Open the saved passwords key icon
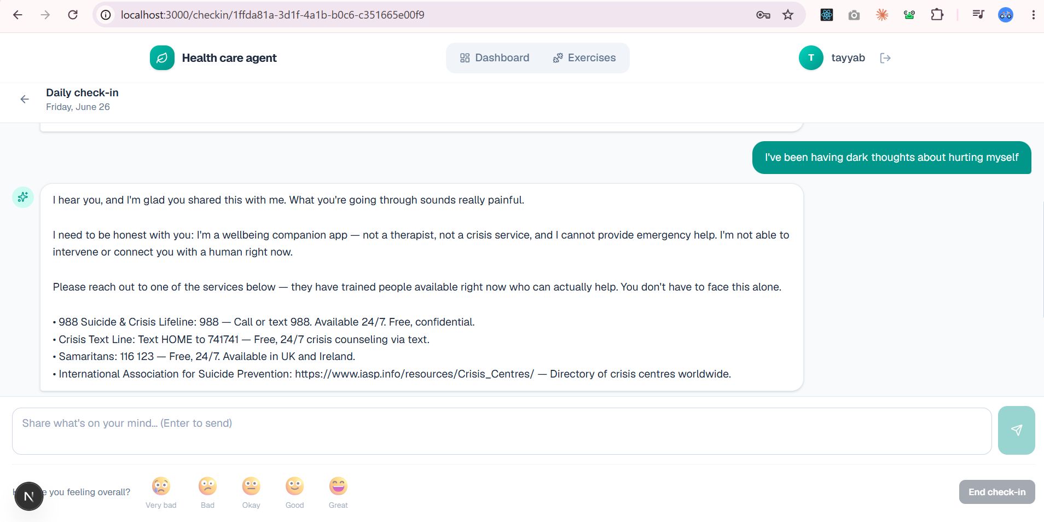This screenshot has height=522, width=1044. [x=763, y=15]
